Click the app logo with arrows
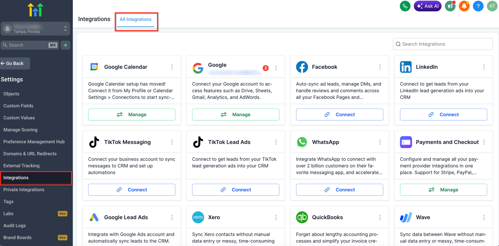 click(35, 10)
